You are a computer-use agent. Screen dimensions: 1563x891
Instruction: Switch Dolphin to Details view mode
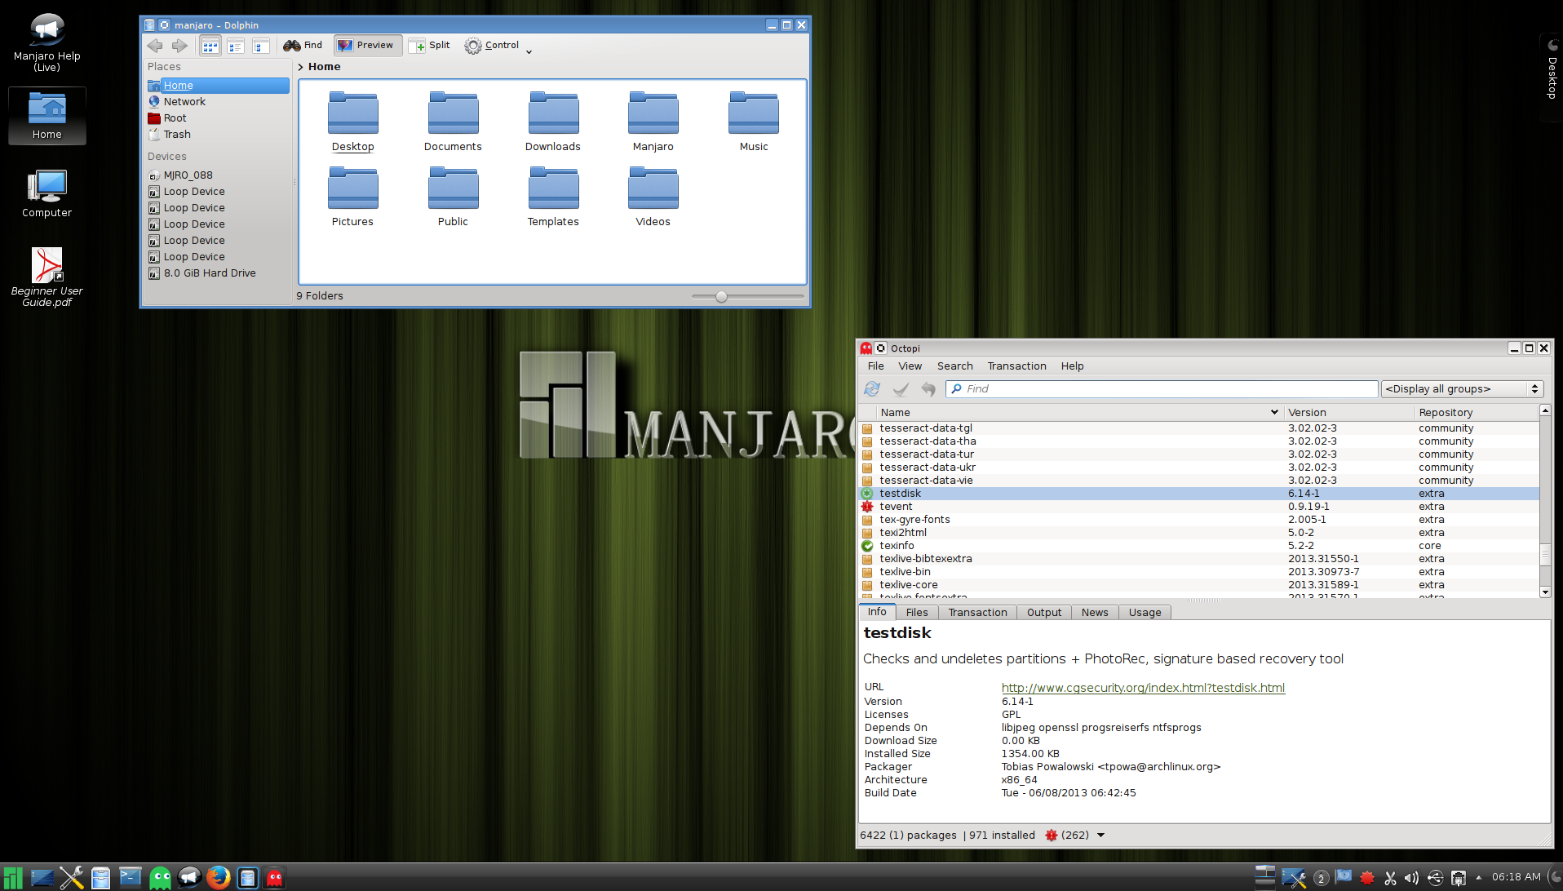(x=261, y=46)
